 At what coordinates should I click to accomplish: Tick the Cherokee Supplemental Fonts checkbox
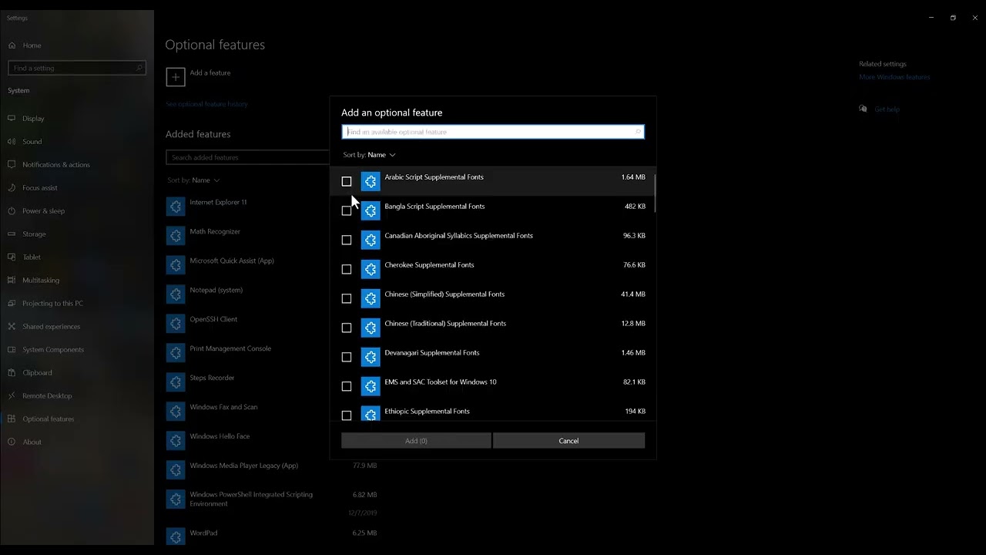point(347,269)
